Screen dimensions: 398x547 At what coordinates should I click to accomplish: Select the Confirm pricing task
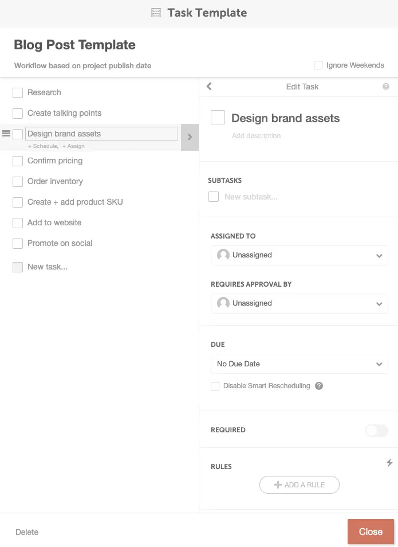click(55, 161)
